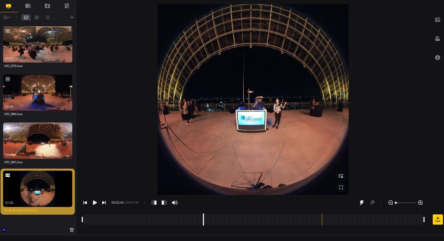Select VID_081.insv thumbnail
Screen dimensions: 444x241
[x=38, y=141]
